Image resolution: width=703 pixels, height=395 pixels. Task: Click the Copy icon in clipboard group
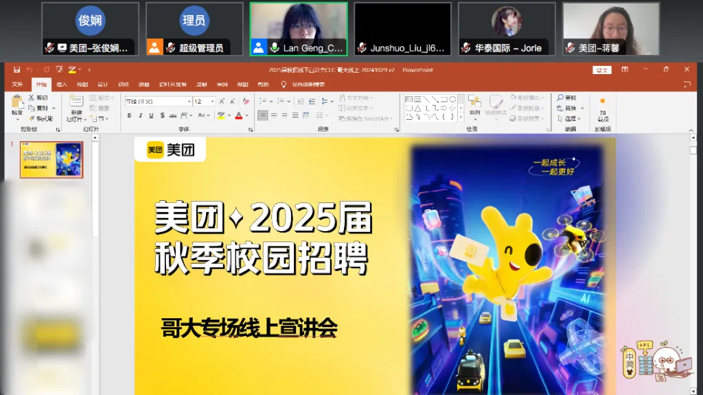pyautogui.click(x=32, y=108)
